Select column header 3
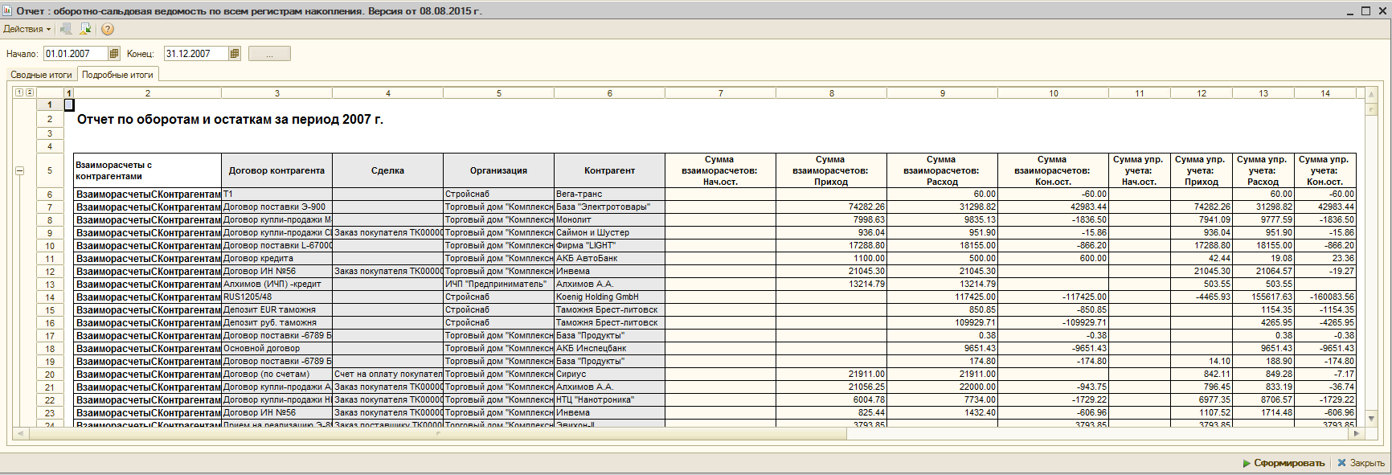The height and width of the screenshot is (475, 1392). pyautogui.click(x=277, y=93)
